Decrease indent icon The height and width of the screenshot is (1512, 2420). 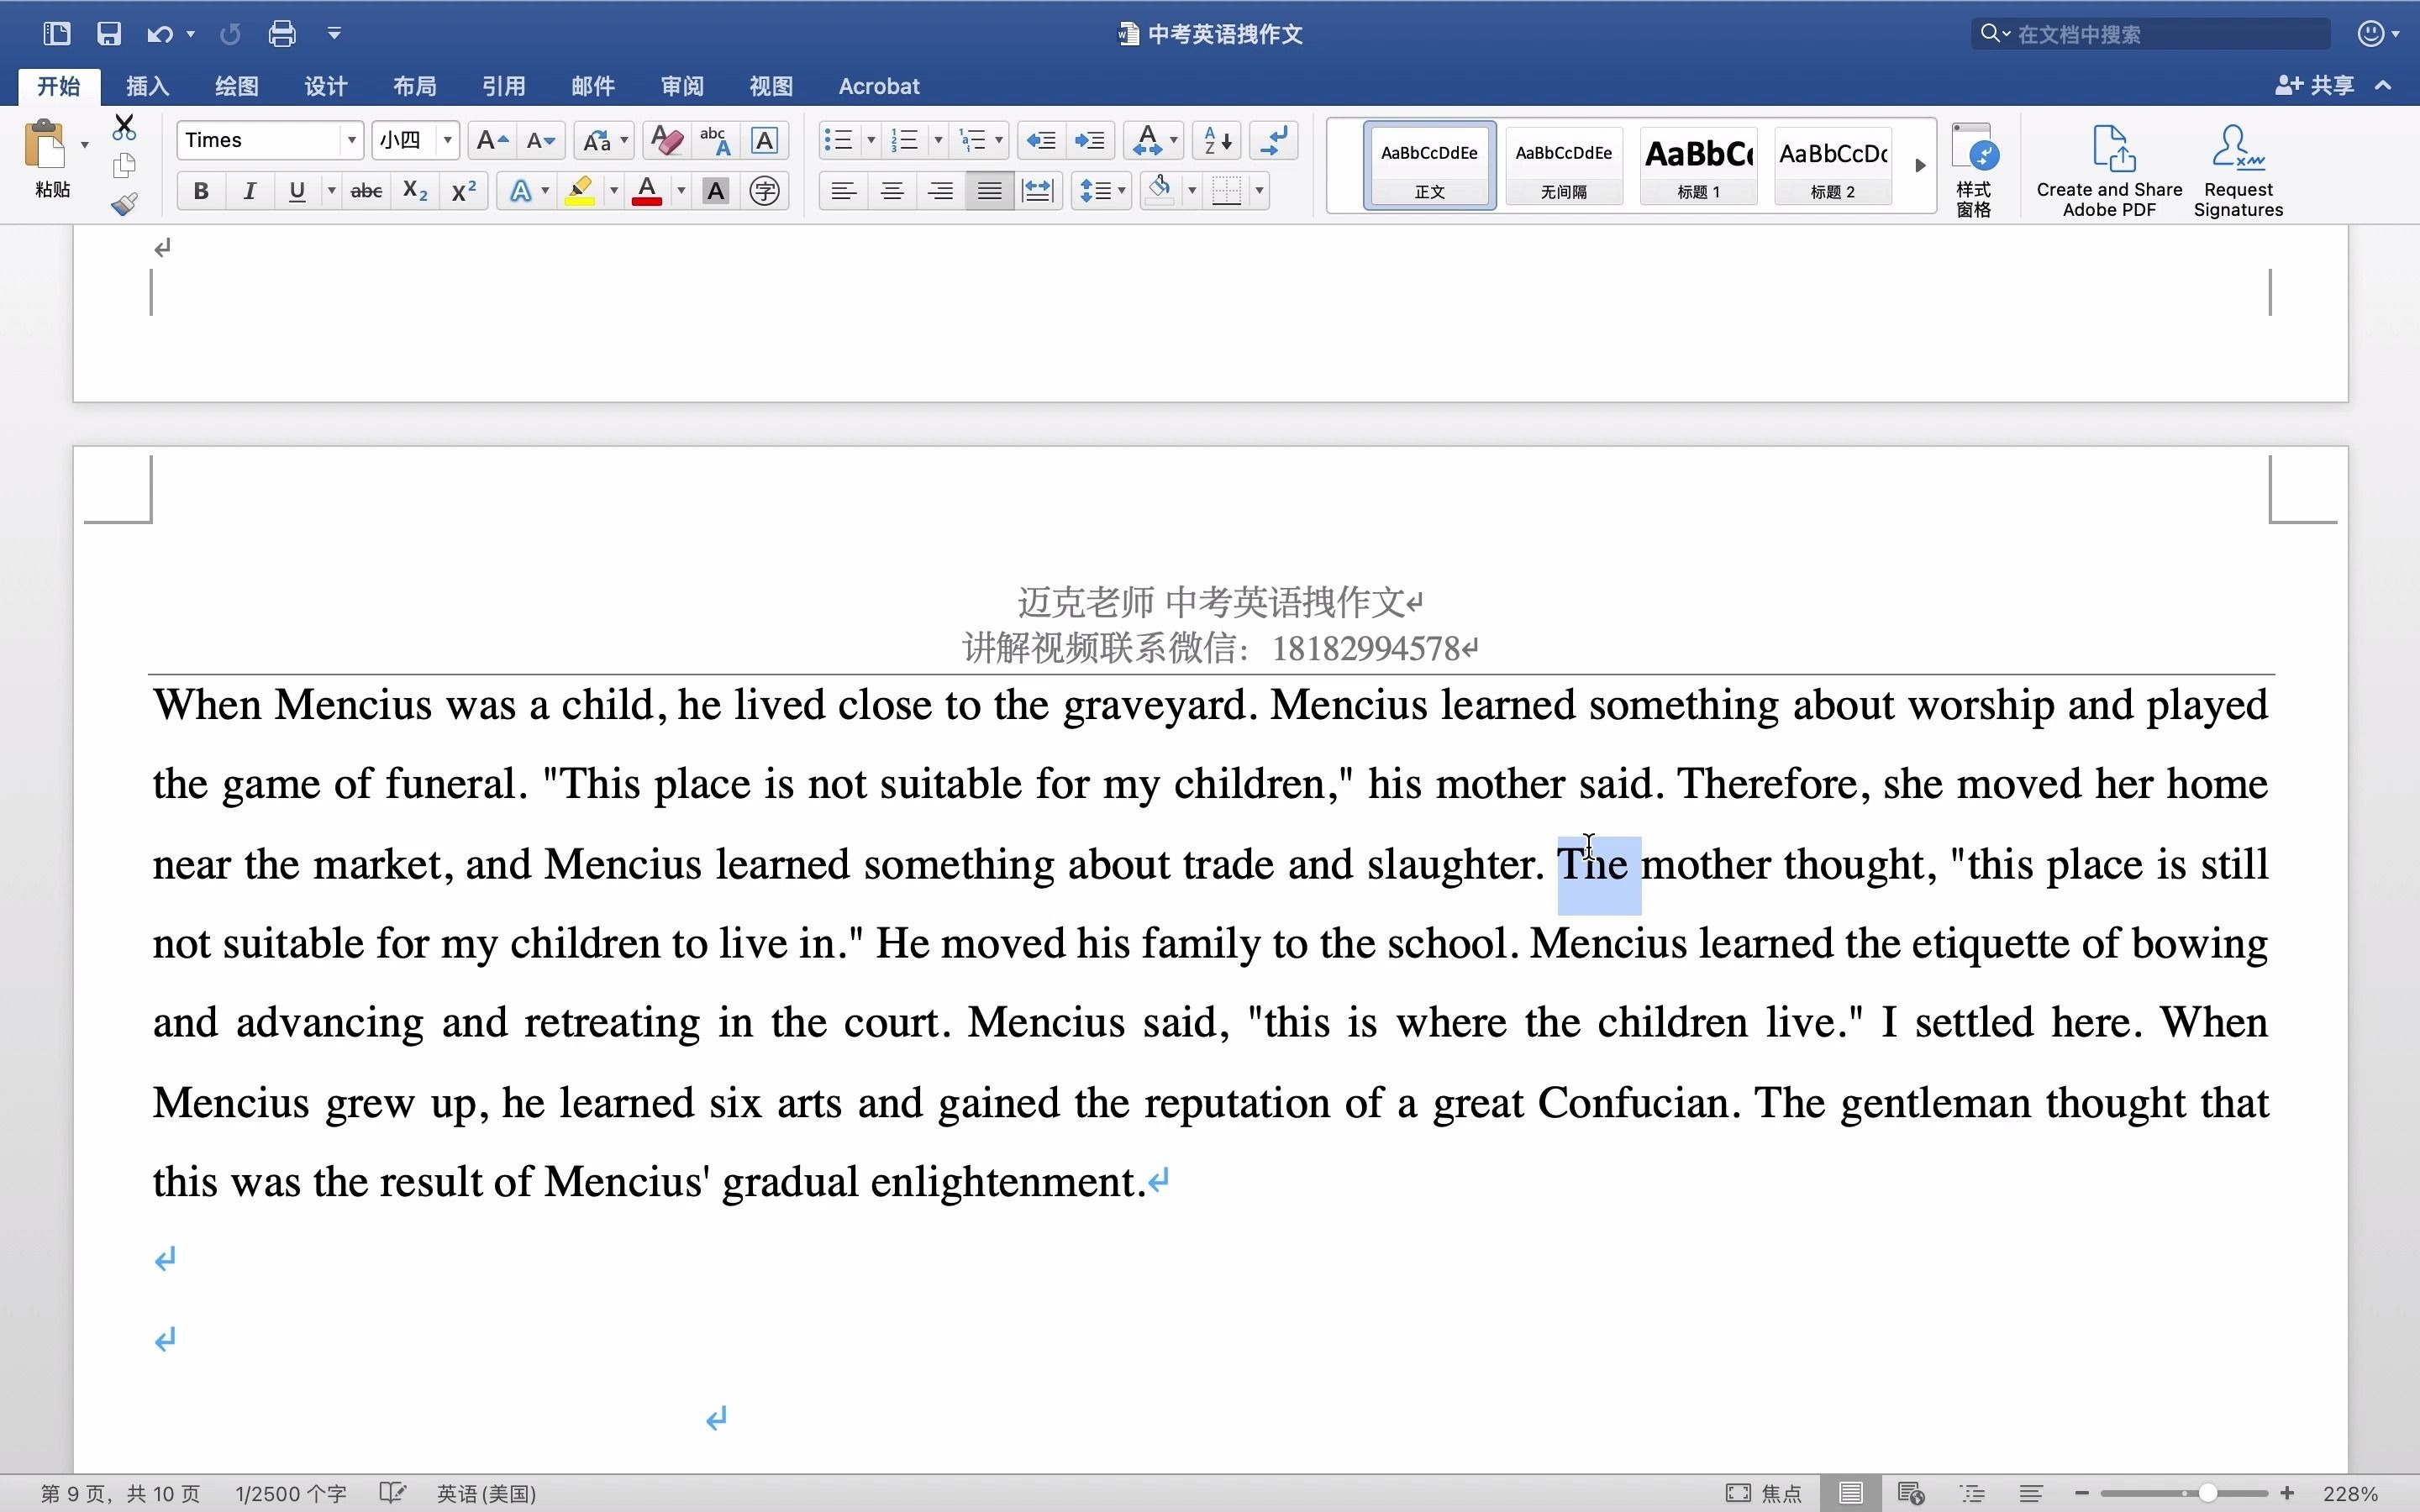[x=1041, y=141]
